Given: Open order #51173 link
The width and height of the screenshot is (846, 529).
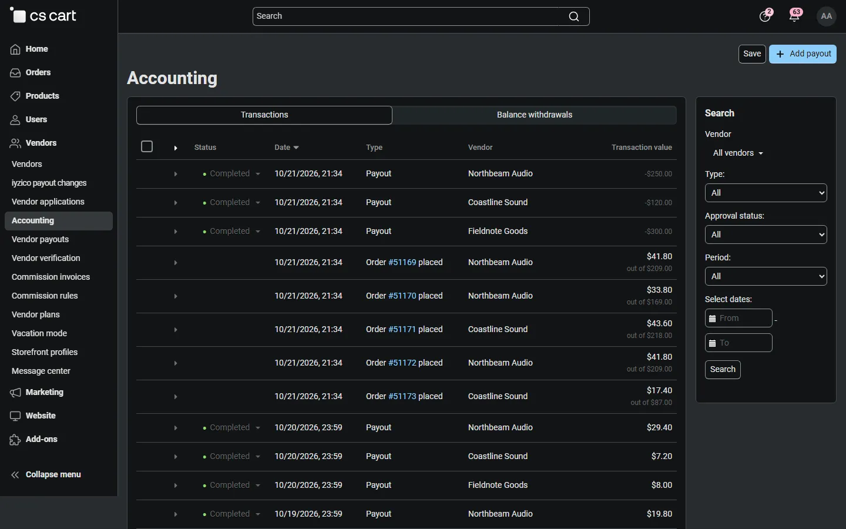Looking at the screenshot, I should click(402, 397).
